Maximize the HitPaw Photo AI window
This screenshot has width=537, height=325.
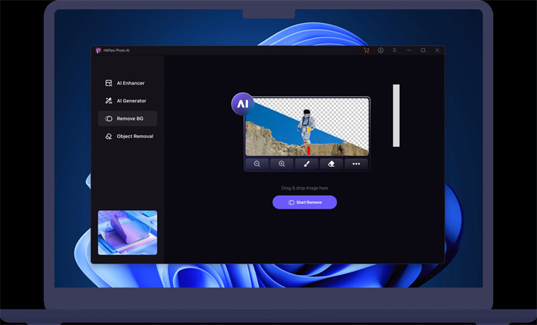coord(423,51)
